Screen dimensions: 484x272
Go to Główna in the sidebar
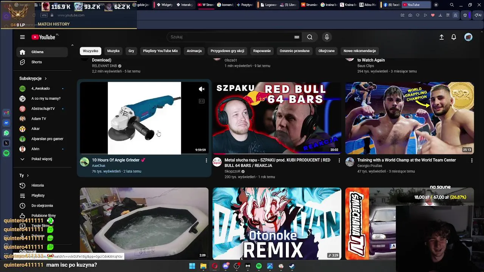pos(42,52)
